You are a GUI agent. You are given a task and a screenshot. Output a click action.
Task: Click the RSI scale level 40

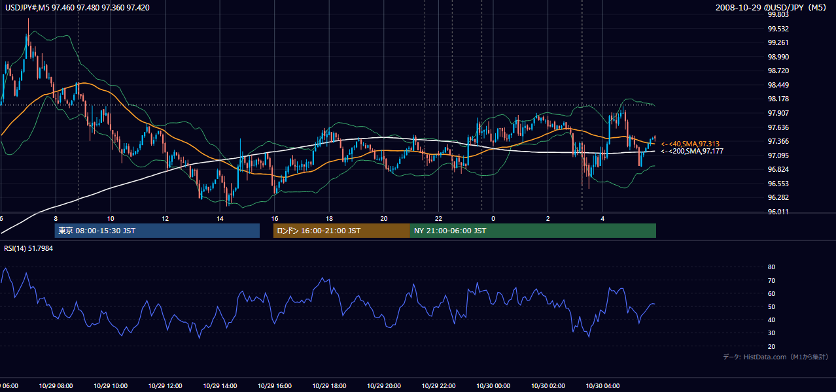coord(771,320)
